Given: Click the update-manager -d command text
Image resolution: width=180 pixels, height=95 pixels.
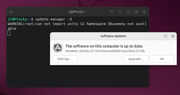Looking at the screenshot, I should pos(53,19).
